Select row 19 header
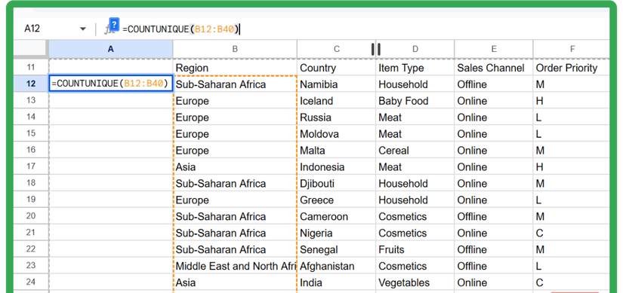This screenshot has width=623, height=293. [x=31, y=200]
